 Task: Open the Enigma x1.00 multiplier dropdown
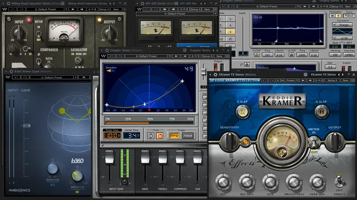(x=342, y=38)
